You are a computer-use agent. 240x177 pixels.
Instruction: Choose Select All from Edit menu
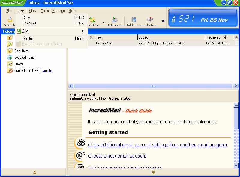coord(29,23)
